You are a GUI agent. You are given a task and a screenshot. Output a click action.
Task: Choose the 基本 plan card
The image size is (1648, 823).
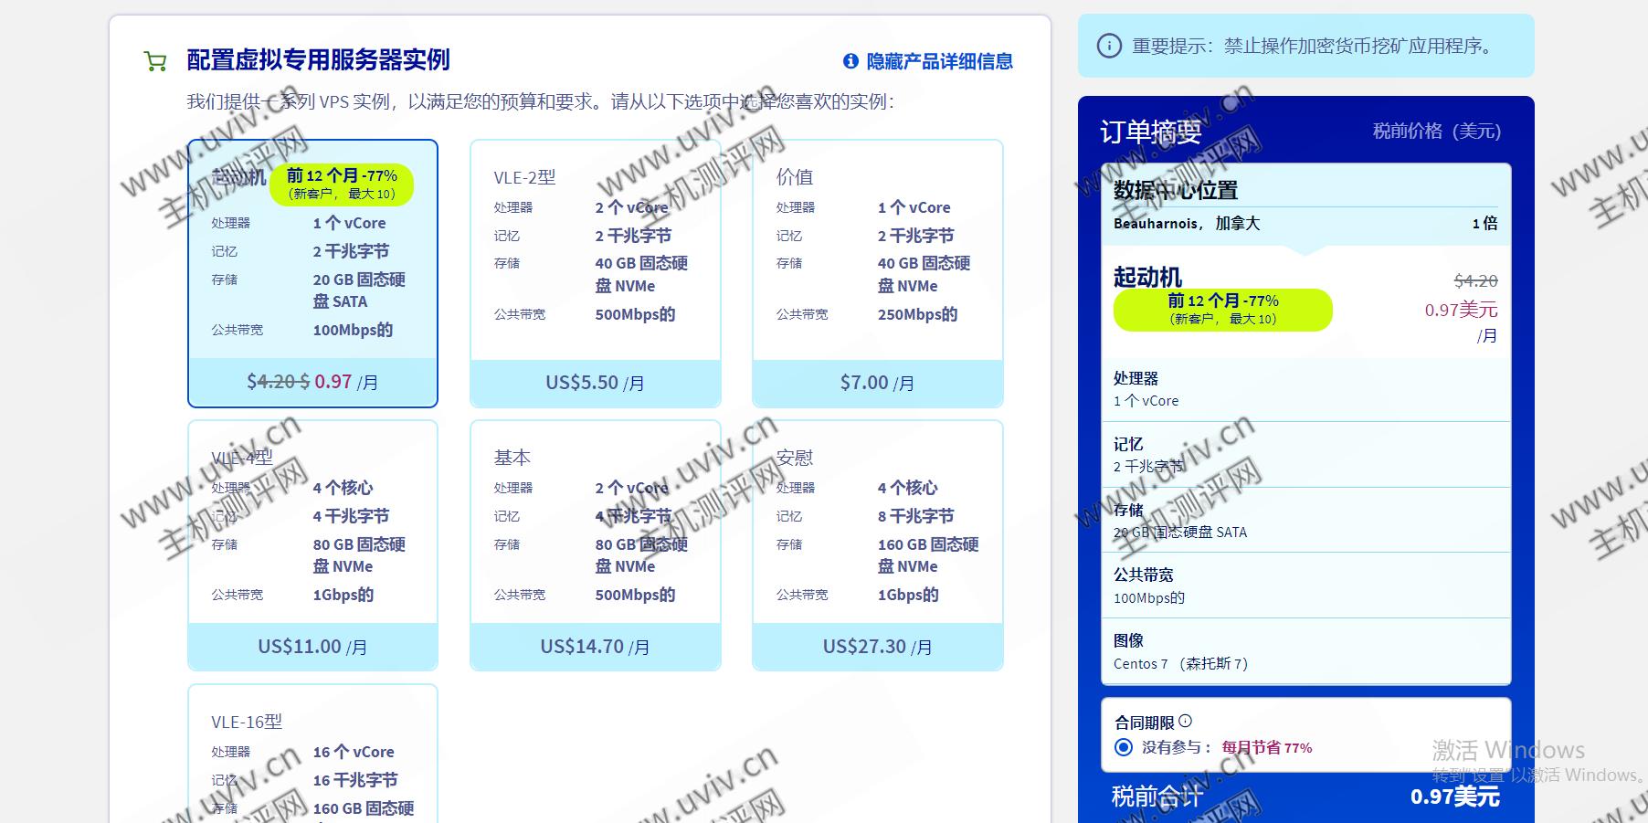click(x=595, y=545)
